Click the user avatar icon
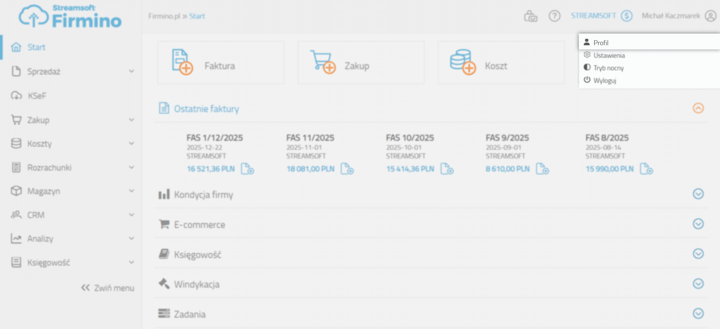720x329 pixels. (x=711, y=16)
